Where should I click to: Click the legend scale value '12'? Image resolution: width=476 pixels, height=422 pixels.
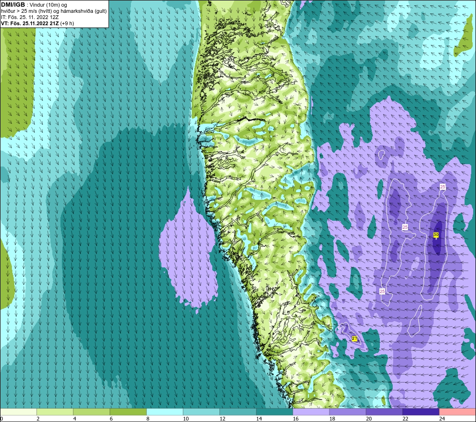coord(222,419)
